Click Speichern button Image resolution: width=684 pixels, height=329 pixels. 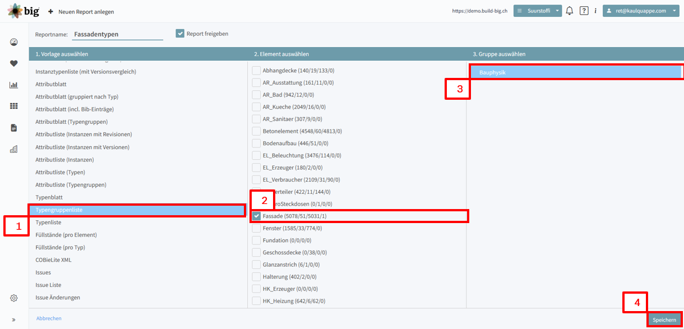pos(664,319)
